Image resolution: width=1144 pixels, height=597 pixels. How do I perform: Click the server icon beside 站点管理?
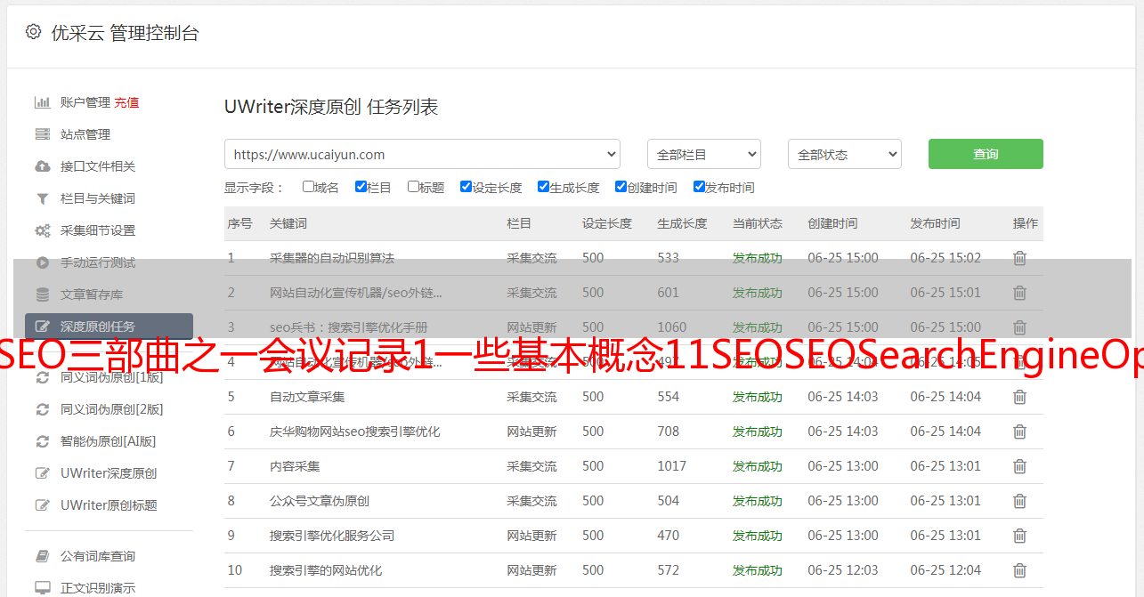42,134
